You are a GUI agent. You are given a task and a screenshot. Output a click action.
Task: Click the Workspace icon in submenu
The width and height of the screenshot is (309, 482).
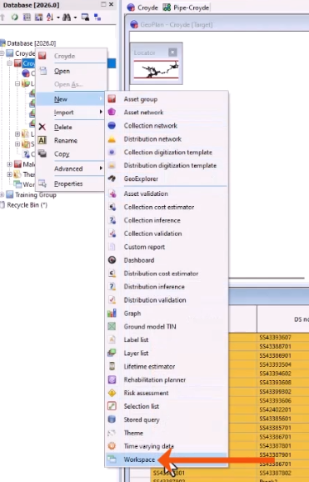point(112,459)
